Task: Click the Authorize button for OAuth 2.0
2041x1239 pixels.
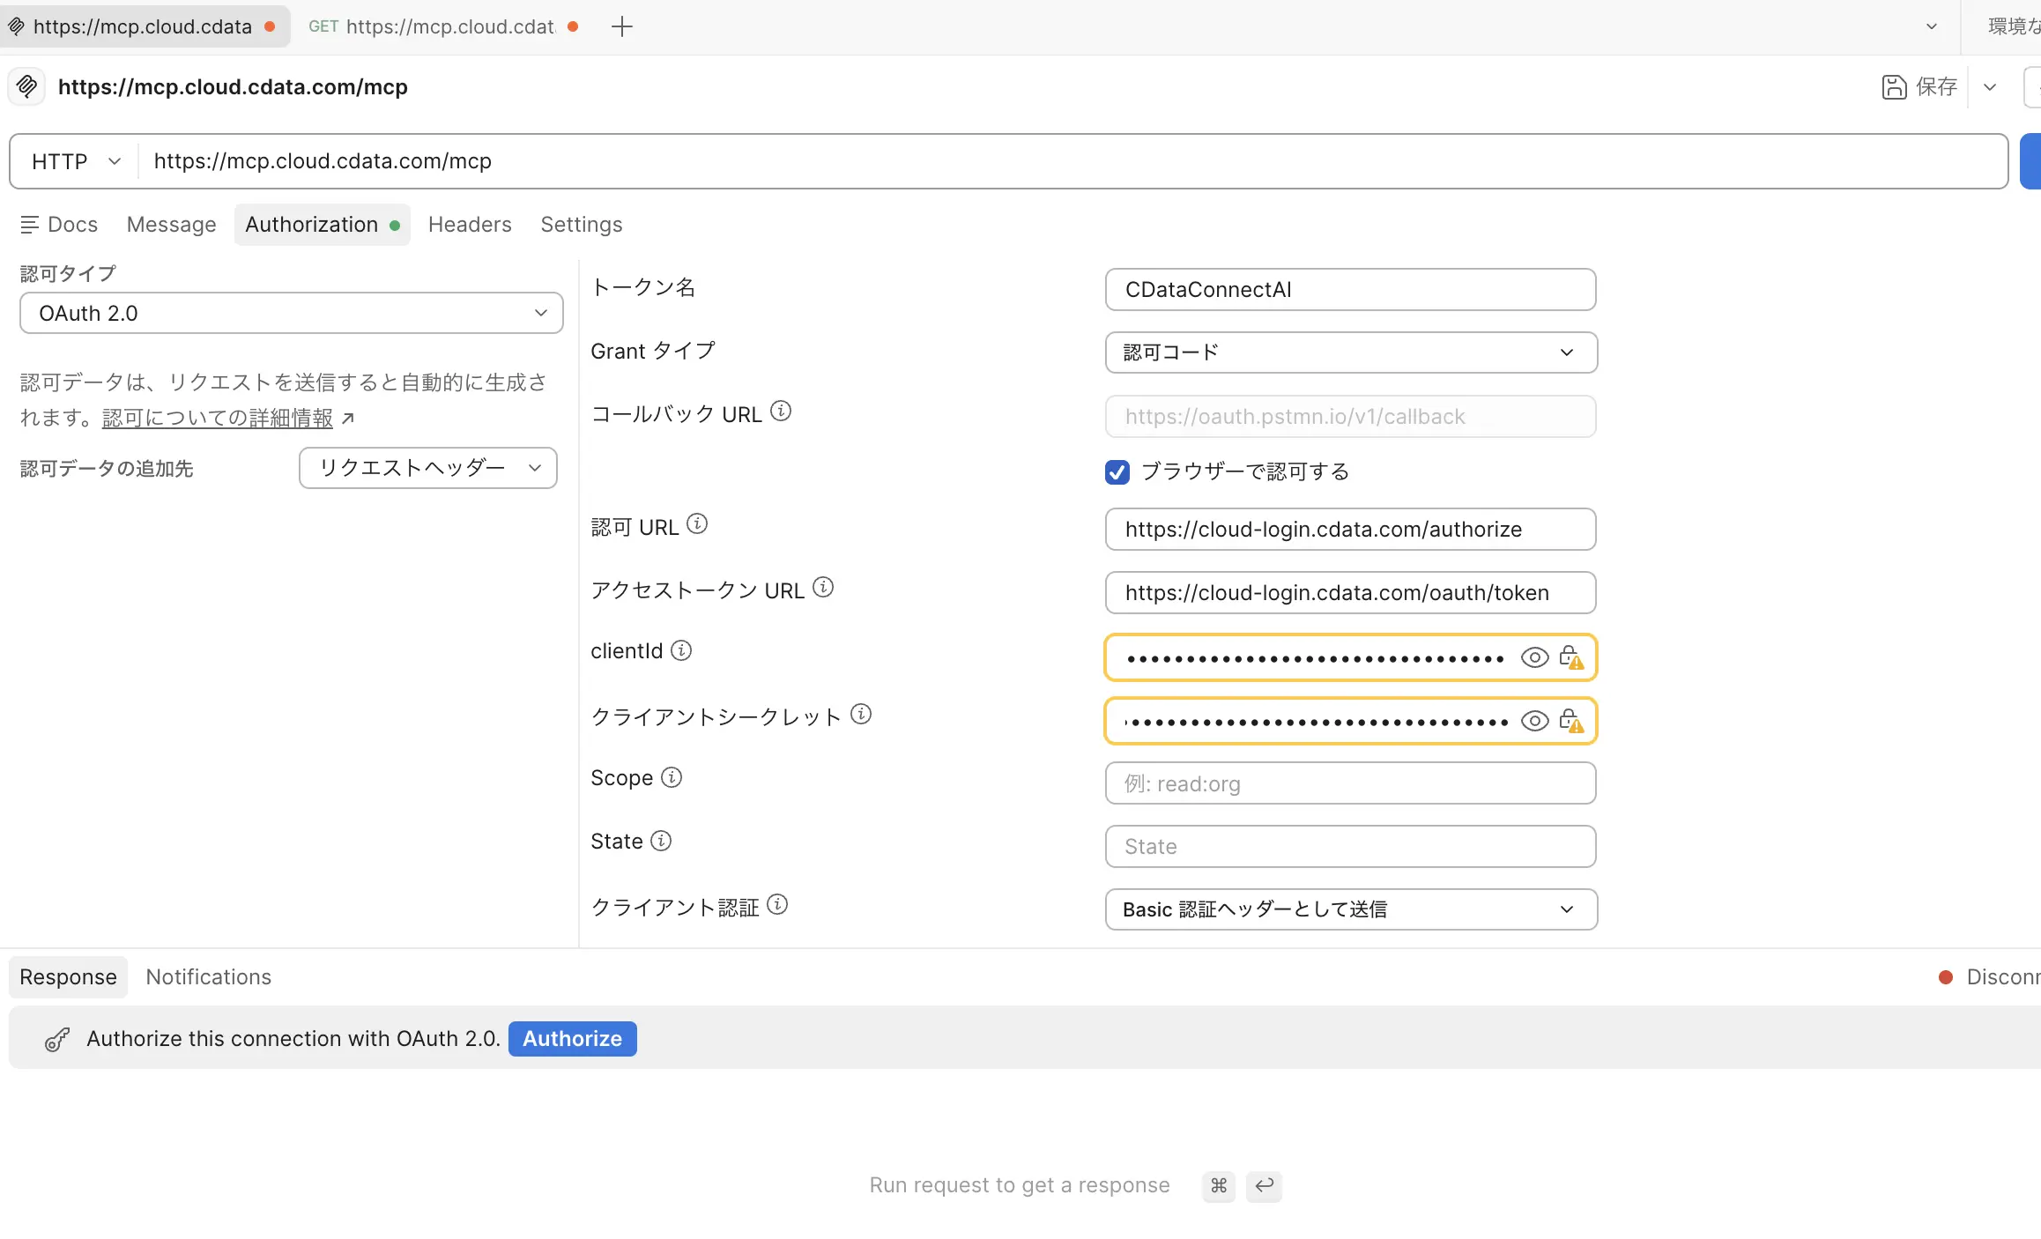Action: tap(572, 1038)
